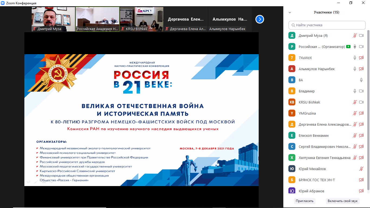Select the KRSU Bishkek video thumbnail
370x208 pixels.
pos(142,19)
